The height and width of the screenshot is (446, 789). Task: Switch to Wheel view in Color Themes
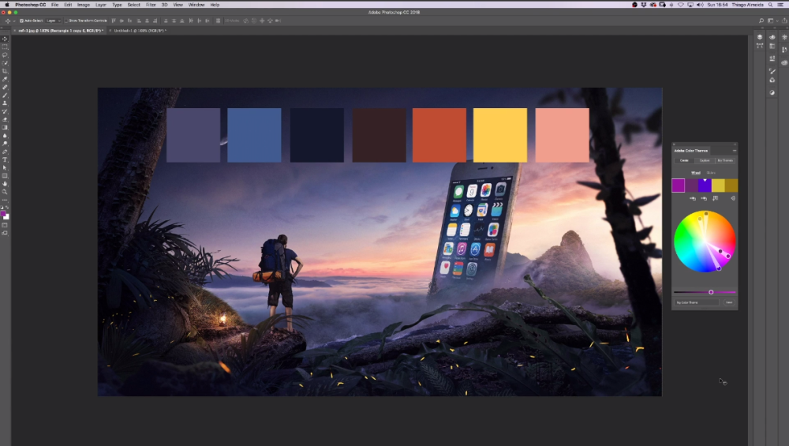[696, 173]
